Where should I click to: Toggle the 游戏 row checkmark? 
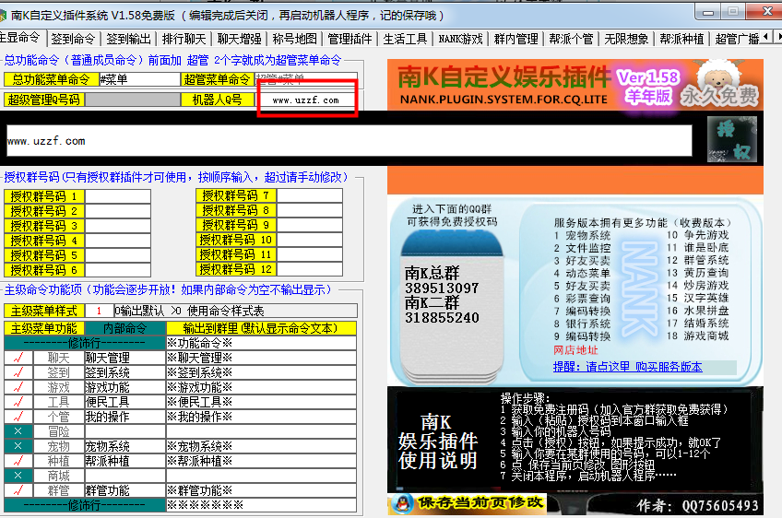coord(18,387)
